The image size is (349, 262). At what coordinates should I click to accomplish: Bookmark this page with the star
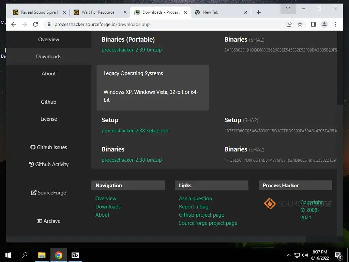[300, 24]
